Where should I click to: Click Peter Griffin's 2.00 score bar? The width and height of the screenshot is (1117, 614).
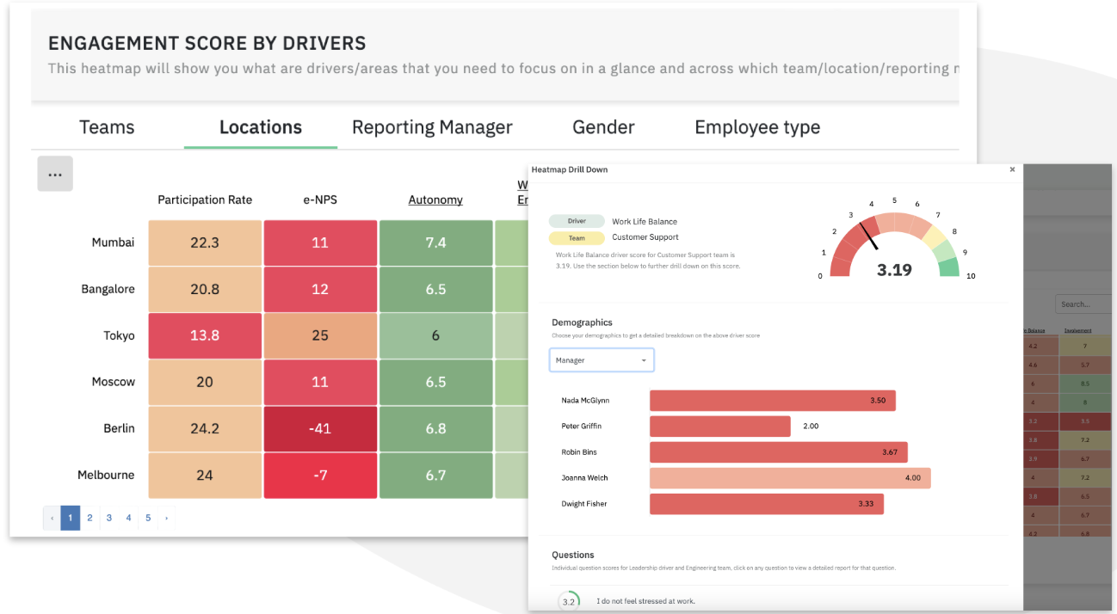[x=719, y=427]
